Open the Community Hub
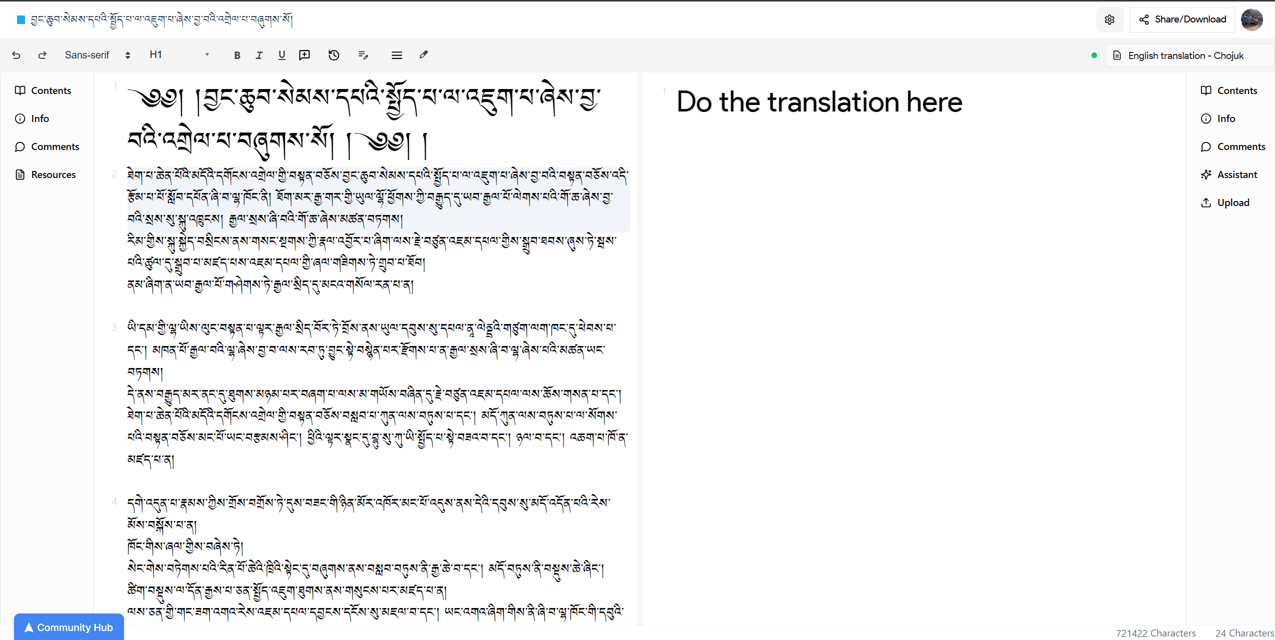Screen dimensions: 1275x640 point(68,627)
